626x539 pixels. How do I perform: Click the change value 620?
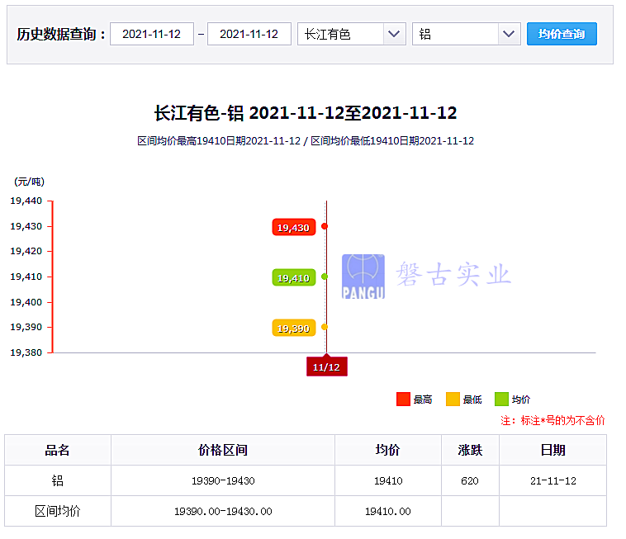470,480
